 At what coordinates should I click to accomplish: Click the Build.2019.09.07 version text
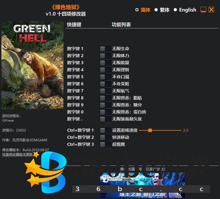(36, 150)
